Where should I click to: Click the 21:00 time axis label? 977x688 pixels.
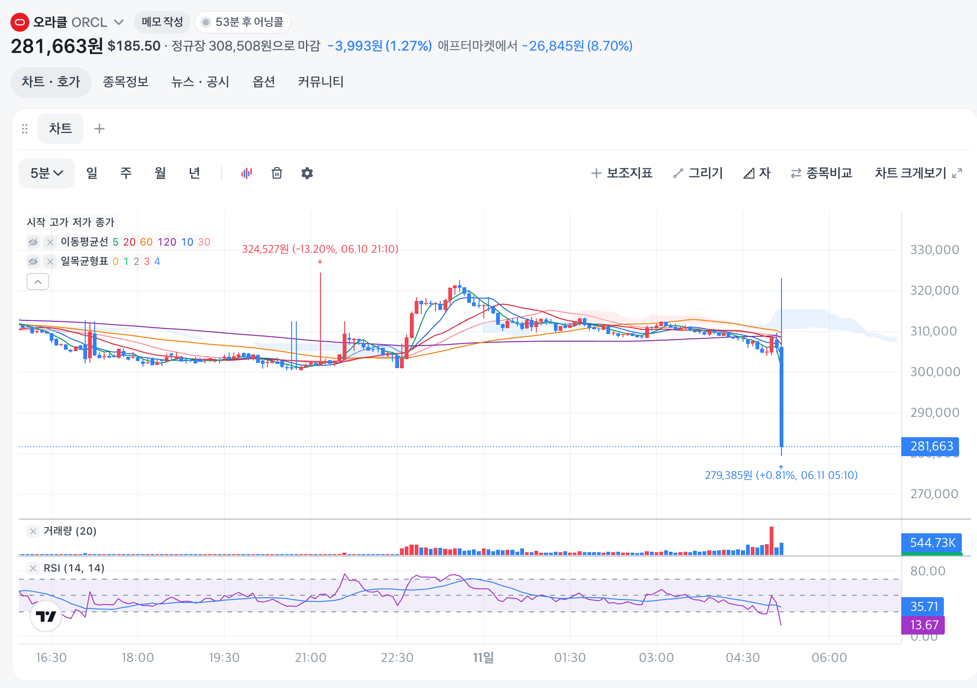point(311,658)
